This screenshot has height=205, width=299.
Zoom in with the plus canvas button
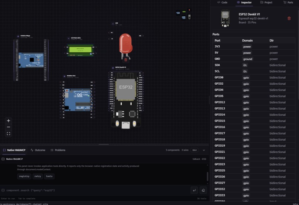click(x=9, y=121)
